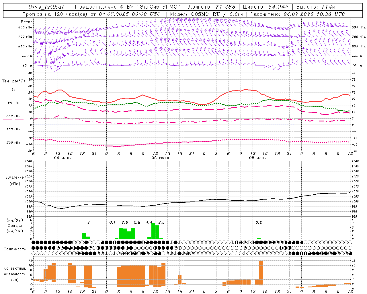Image resolution: width=367 pixels, height=294 pixels.
Task: Click the Широта: 54.942 value
Action: click(x=266, y=7)
